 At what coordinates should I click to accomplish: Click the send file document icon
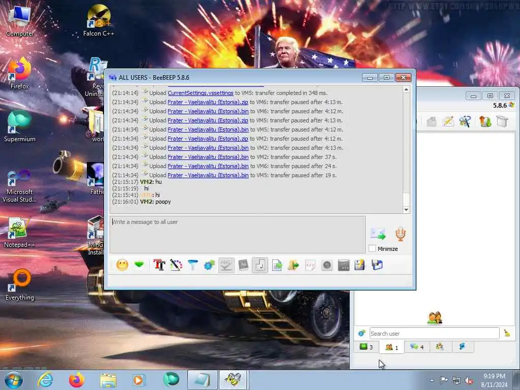[277, 265]
